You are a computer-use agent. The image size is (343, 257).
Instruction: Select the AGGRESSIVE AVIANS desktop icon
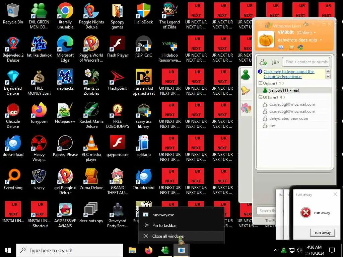pyautogui.click(x=65, y=215)
